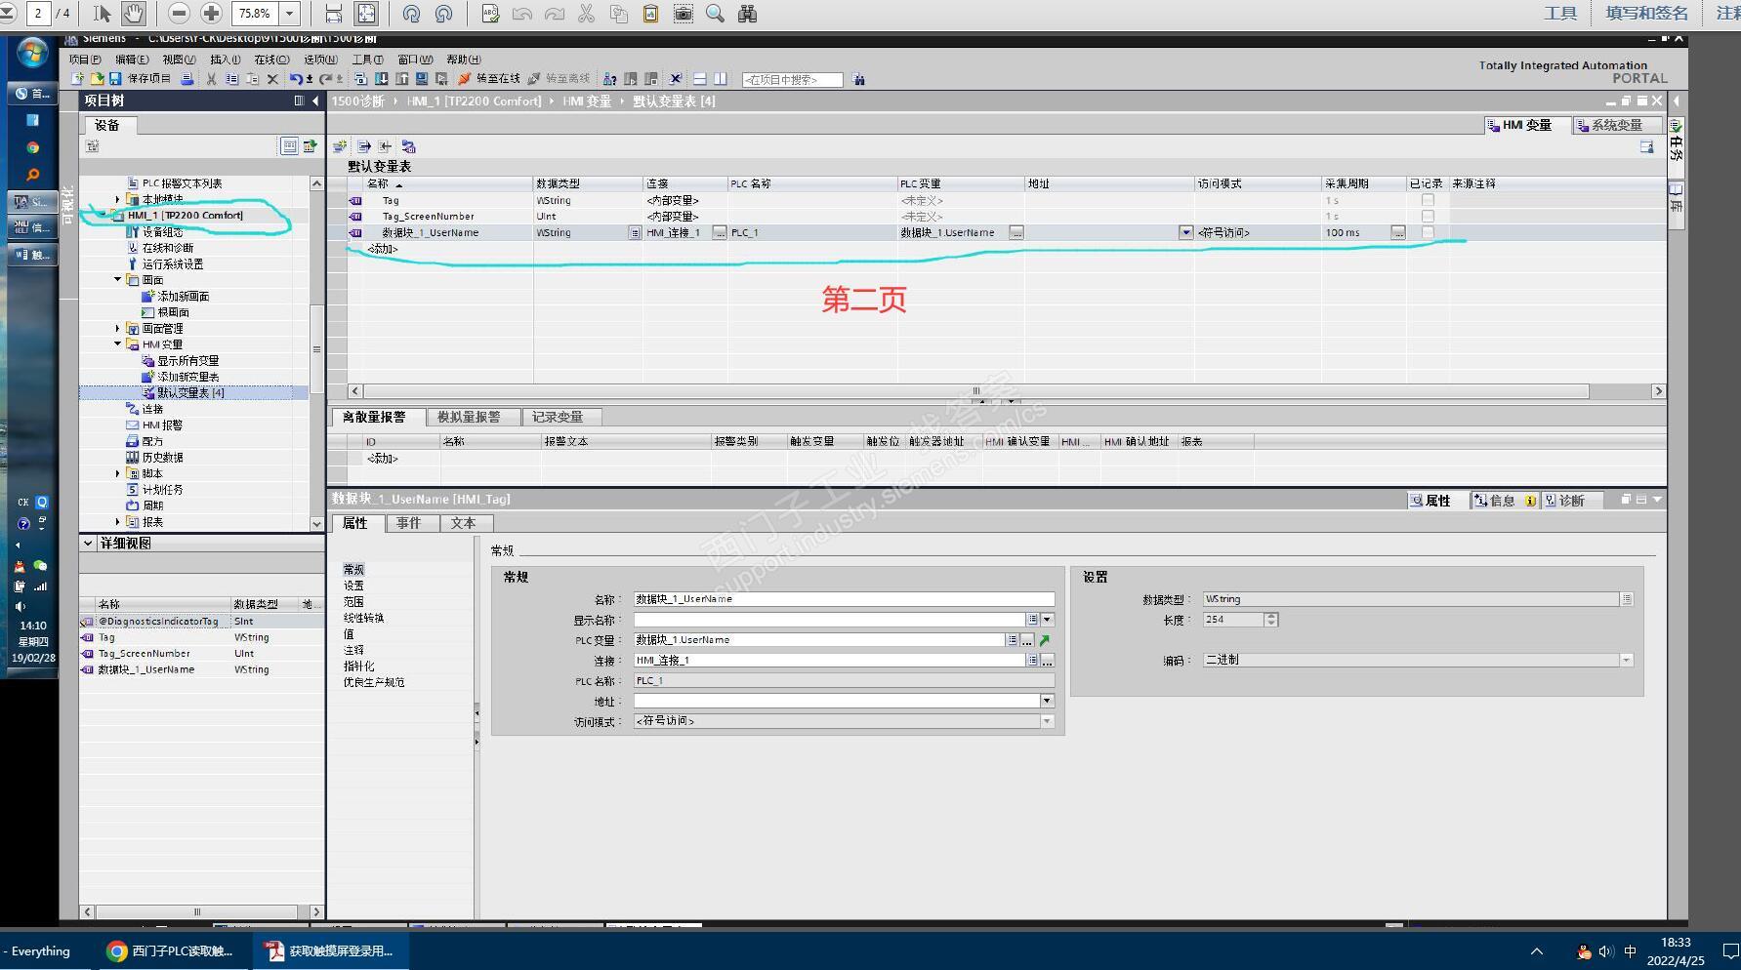Click the PDF viewer zoom out button
The height and width of the screenshot is (970, 1741).
click(x=179, y=14)
